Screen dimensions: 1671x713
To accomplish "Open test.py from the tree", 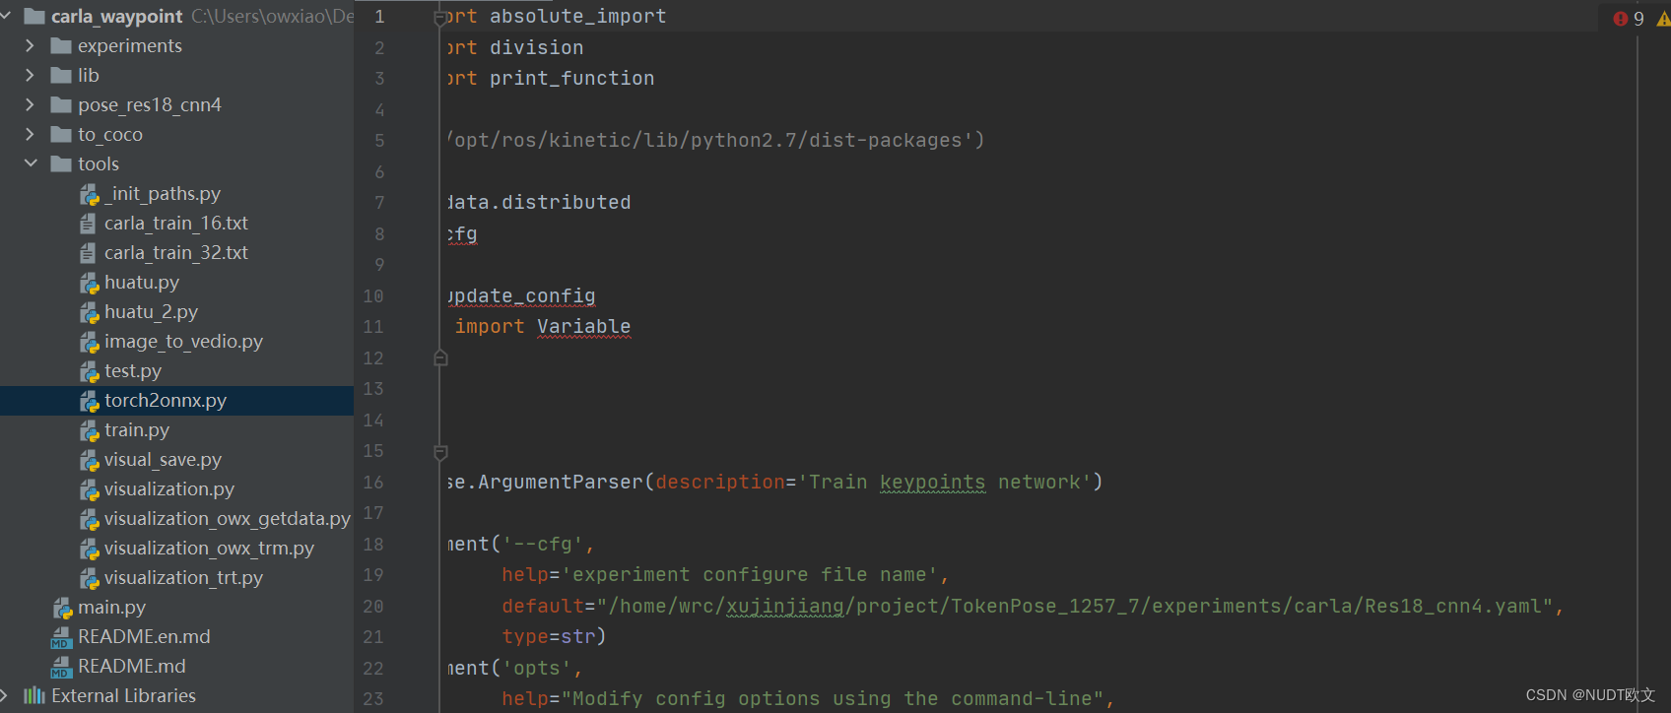I will [x=133, y=370].
